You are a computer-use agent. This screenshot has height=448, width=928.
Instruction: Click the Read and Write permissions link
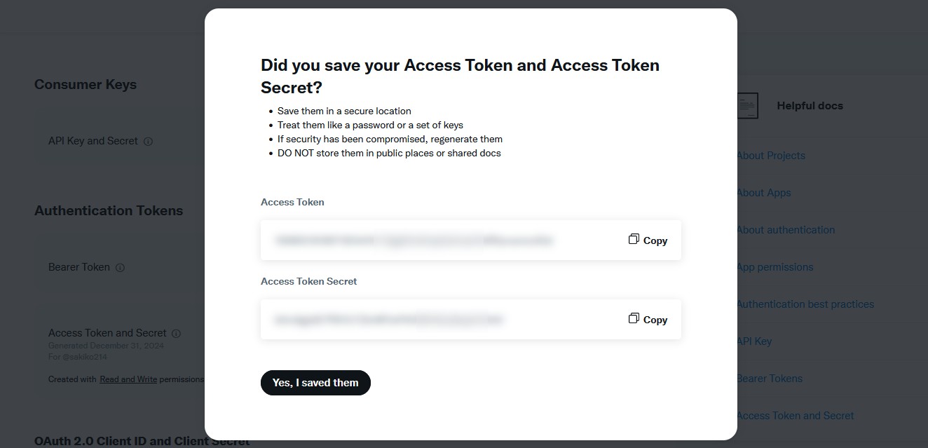tap(128, 379)
